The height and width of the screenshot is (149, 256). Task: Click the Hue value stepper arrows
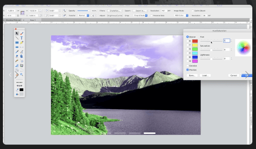point(231,41)
